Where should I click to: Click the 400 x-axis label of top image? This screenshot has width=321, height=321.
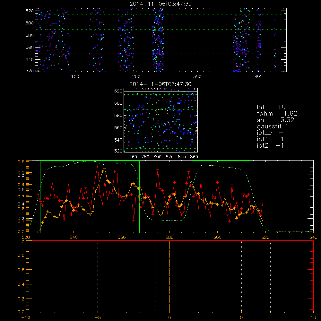coord(258,77)
